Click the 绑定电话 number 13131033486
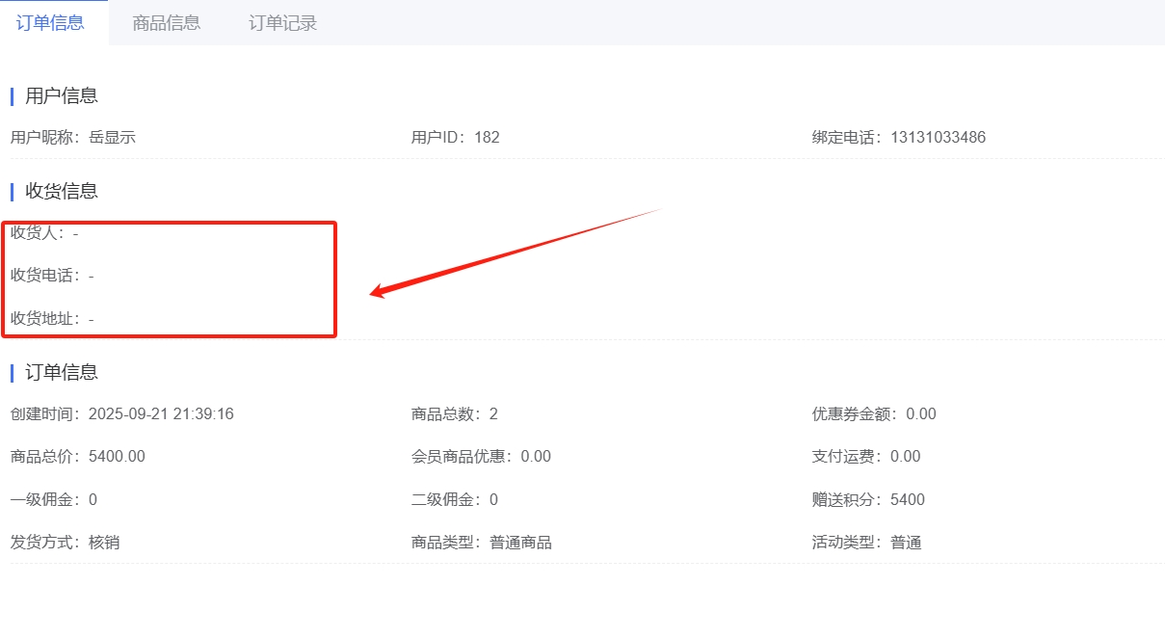The image size is (1165, 638). (938, 137)
